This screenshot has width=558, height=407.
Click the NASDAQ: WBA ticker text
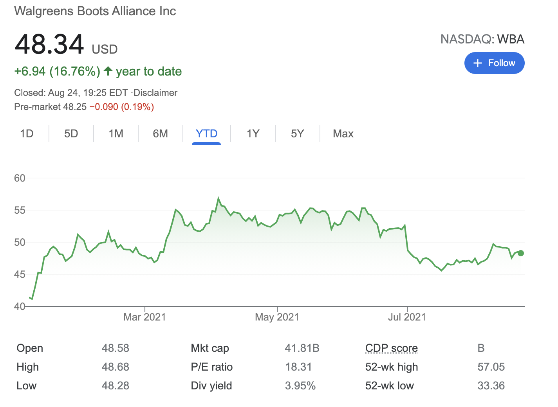click(482, 39)
